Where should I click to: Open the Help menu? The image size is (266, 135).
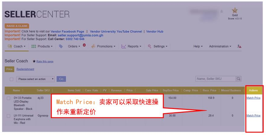[x=198, y=46]
